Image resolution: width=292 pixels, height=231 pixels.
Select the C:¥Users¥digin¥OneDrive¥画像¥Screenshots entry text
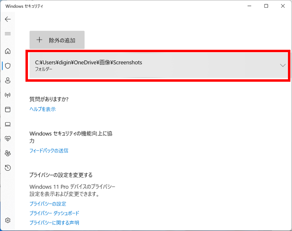point(89,62)
